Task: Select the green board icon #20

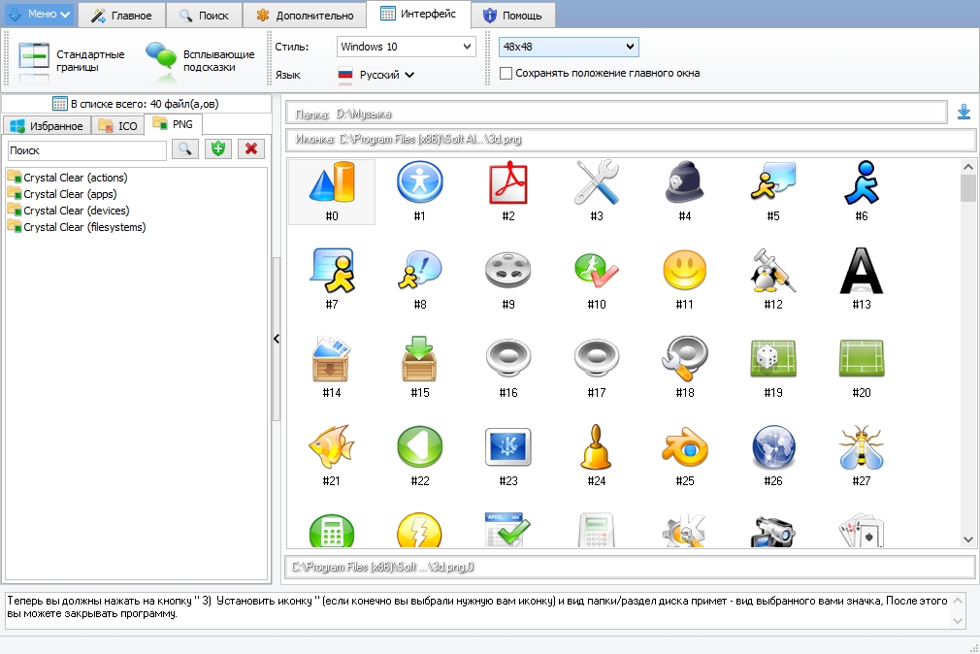Action: pos(862,359)
